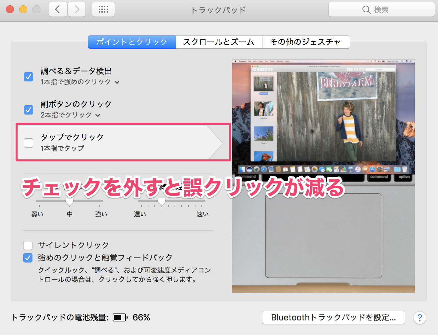Enable the サイレントクリック checkbox

click(x=28, y=245)
